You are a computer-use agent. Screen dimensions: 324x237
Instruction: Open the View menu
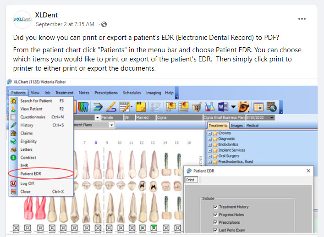coord(35,93)
